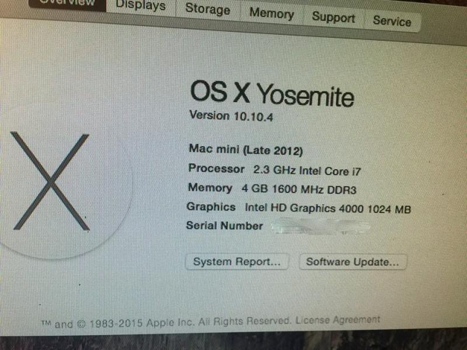
Task: Click the OS X Yosemite title
Action: (272, 93)
